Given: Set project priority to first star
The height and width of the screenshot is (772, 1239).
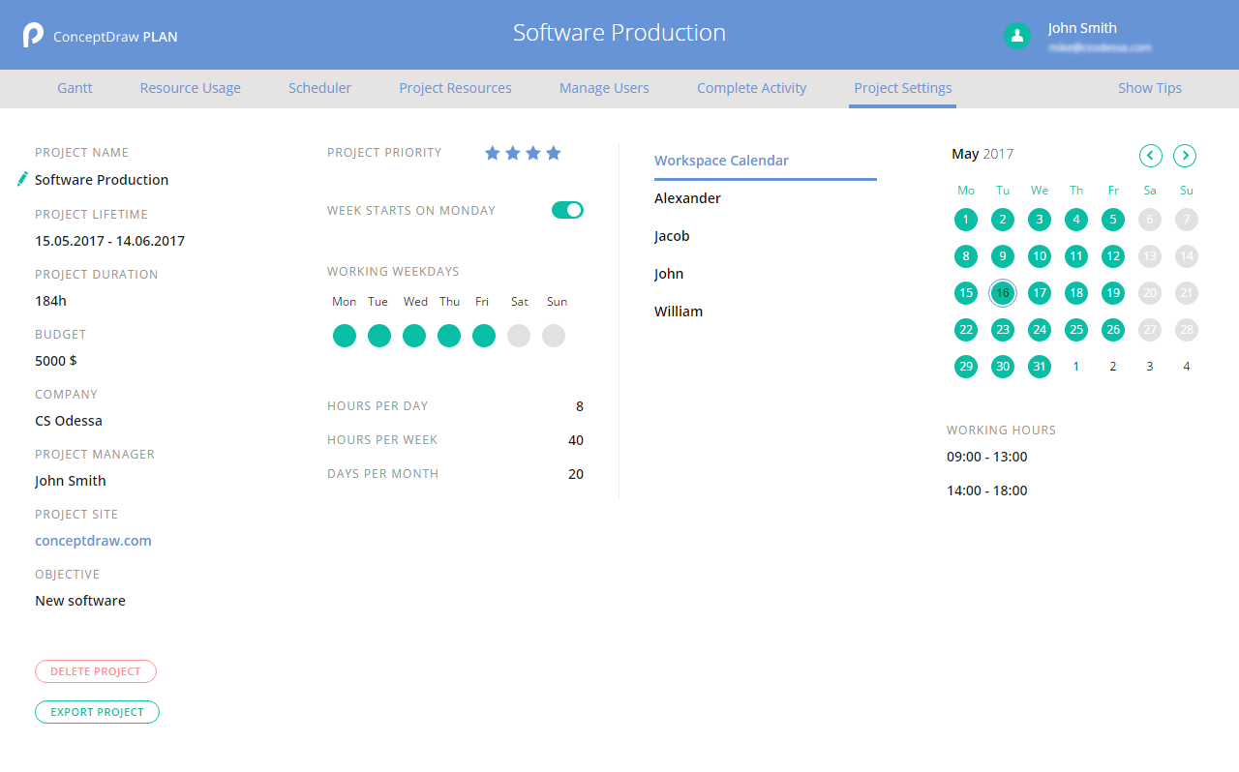Looking at the screenshot, I should point(493,153).
